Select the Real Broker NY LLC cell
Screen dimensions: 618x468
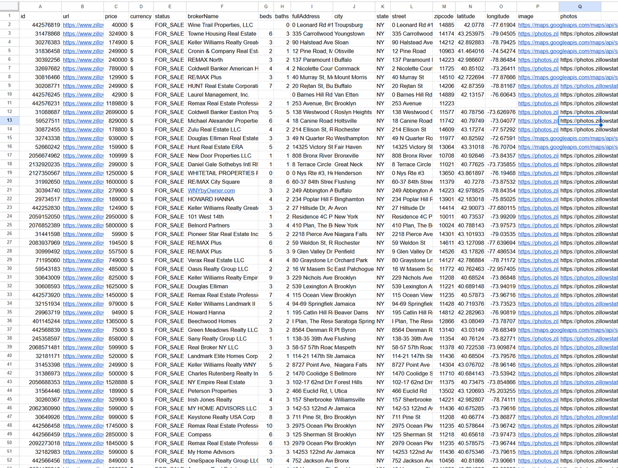pos(222,347)
